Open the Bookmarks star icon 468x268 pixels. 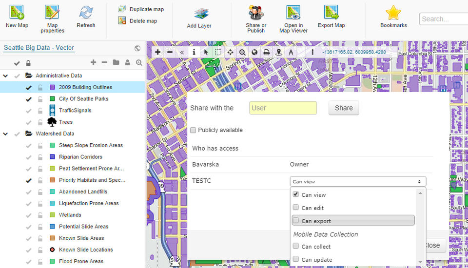393,13
